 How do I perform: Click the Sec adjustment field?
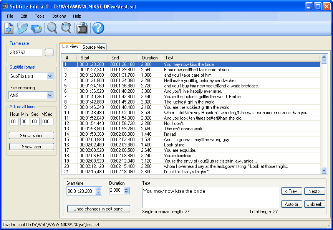point(35,122)
